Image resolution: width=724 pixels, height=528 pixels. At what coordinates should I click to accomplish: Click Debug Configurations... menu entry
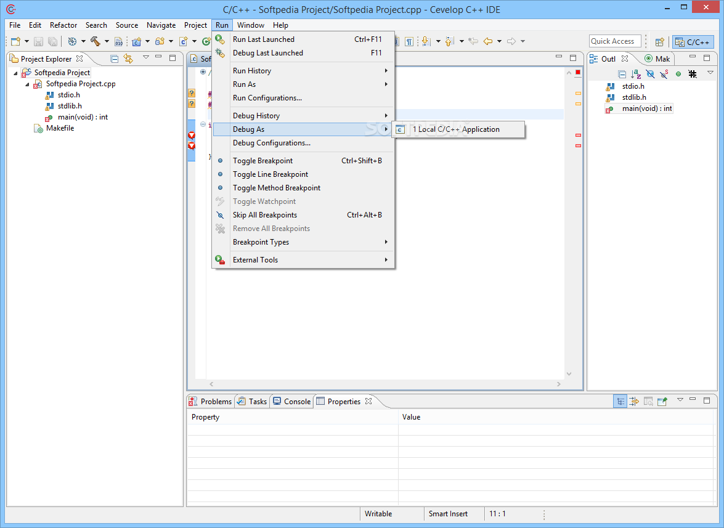point(303,143)
